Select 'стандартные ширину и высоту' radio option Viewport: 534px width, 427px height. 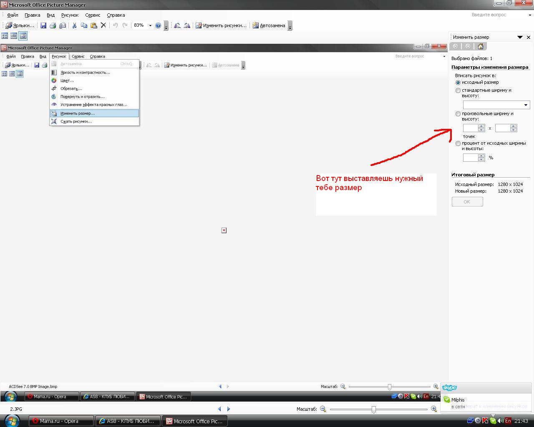[x=458, y=90]
